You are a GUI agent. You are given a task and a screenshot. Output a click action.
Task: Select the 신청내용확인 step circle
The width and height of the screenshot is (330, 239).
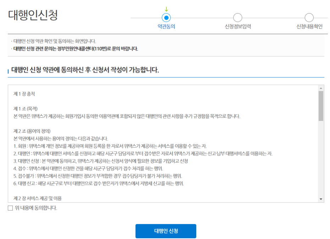[309, 18]
